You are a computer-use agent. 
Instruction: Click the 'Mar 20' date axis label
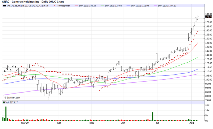[25, 123]
